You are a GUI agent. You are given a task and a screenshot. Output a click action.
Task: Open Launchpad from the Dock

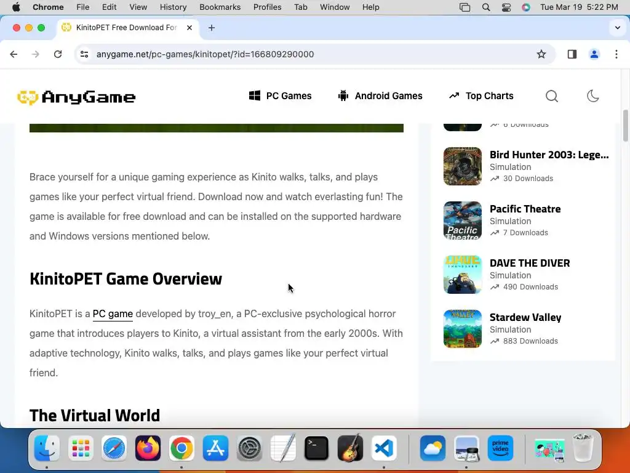point(81,448)
